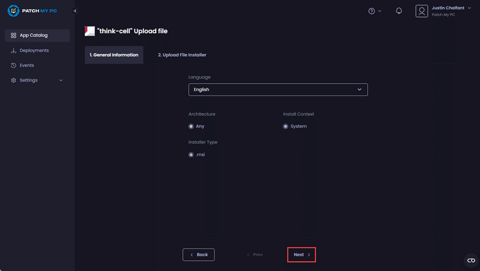Select the General Information tab
Image resolution: width=480 pixels, height=271 pixels.
click(114, 55)
